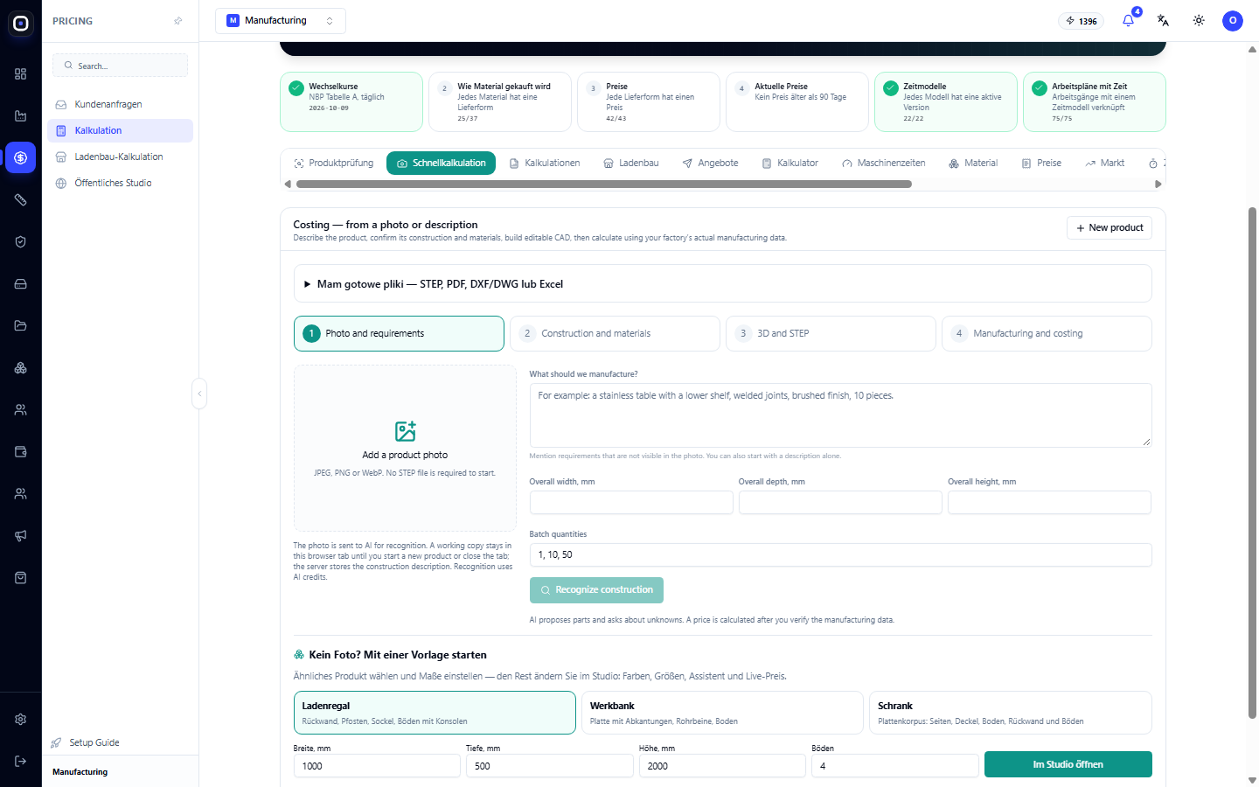Pin the PRICING sidebar panel

(178, 21)
